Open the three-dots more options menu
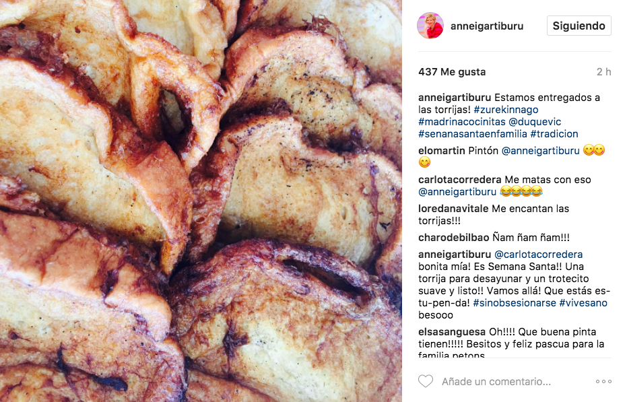Image resolution: width=627 pixels, height=402 pixels. click(603, 382)
